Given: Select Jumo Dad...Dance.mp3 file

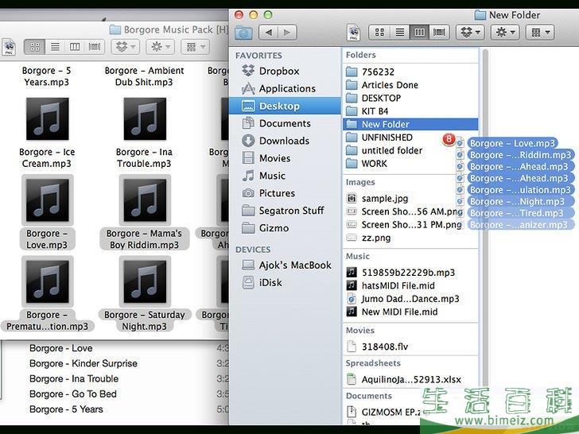Looking at the screenshot, I should (x=410, y=299).
